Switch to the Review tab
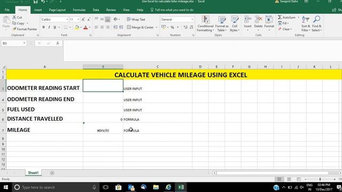Screen dimensions: 342x192 [x=111, y=10]
